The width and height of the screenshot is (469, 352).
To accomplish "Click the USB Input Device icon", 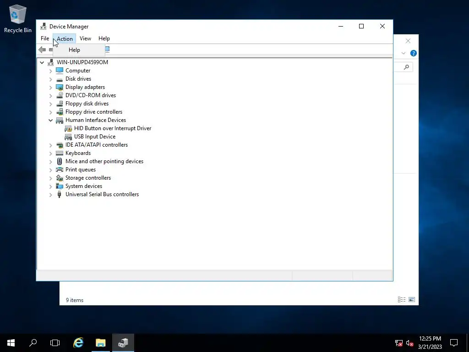I will click(x=68, y=137).
